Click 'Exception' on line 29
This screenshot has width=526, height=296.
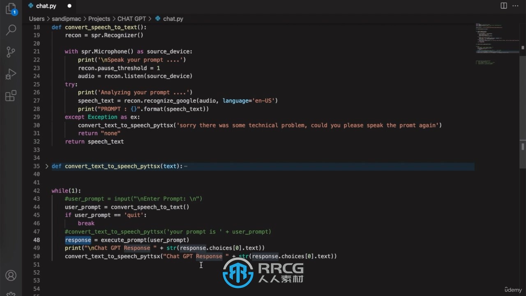pyautogui.click(x=102, y=117)
